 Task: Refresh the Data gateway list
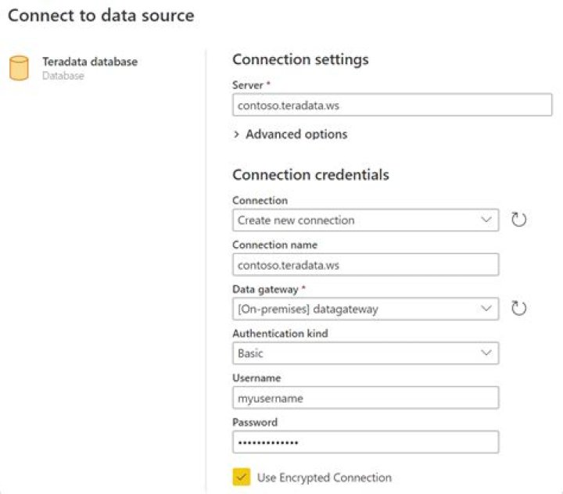pyautogui.click(x=518, y=309)
